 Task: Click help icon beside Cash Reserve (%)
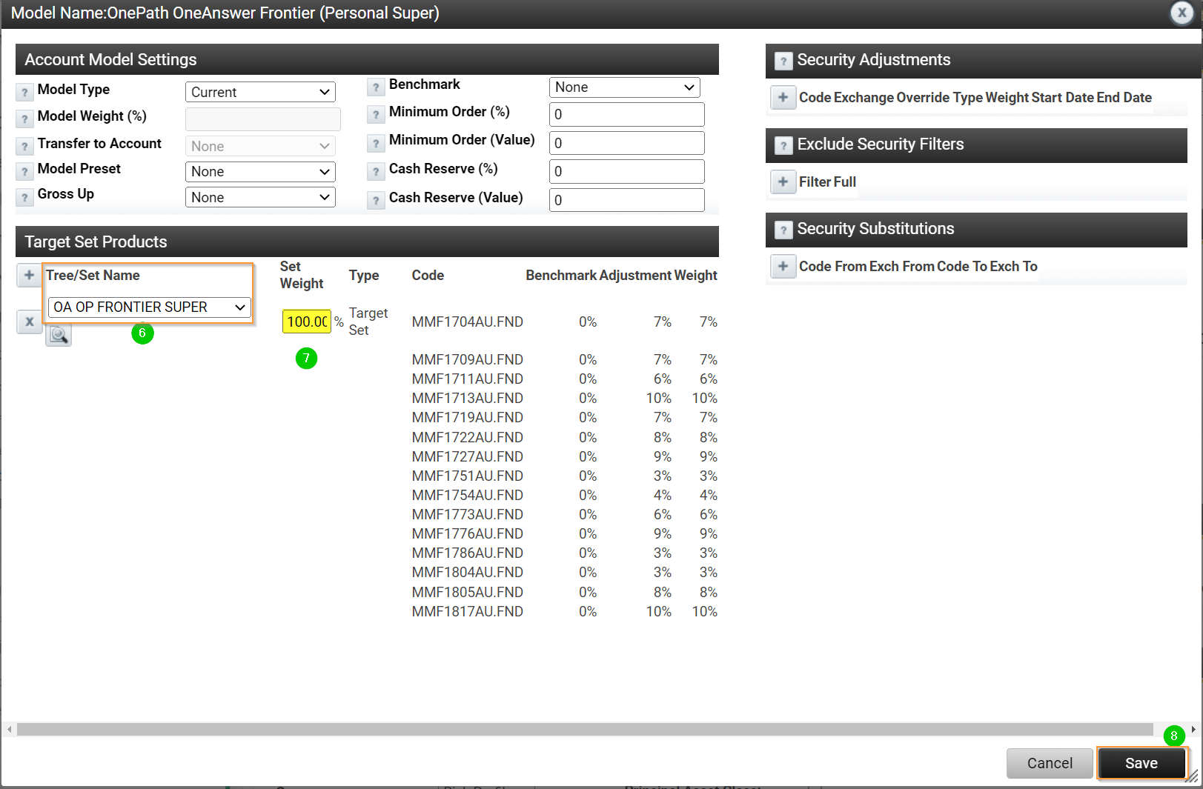[x=376, y=171]
